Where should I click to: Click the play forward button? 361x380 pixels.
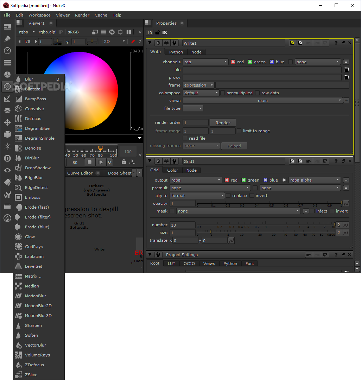click(x=101, y=162)
